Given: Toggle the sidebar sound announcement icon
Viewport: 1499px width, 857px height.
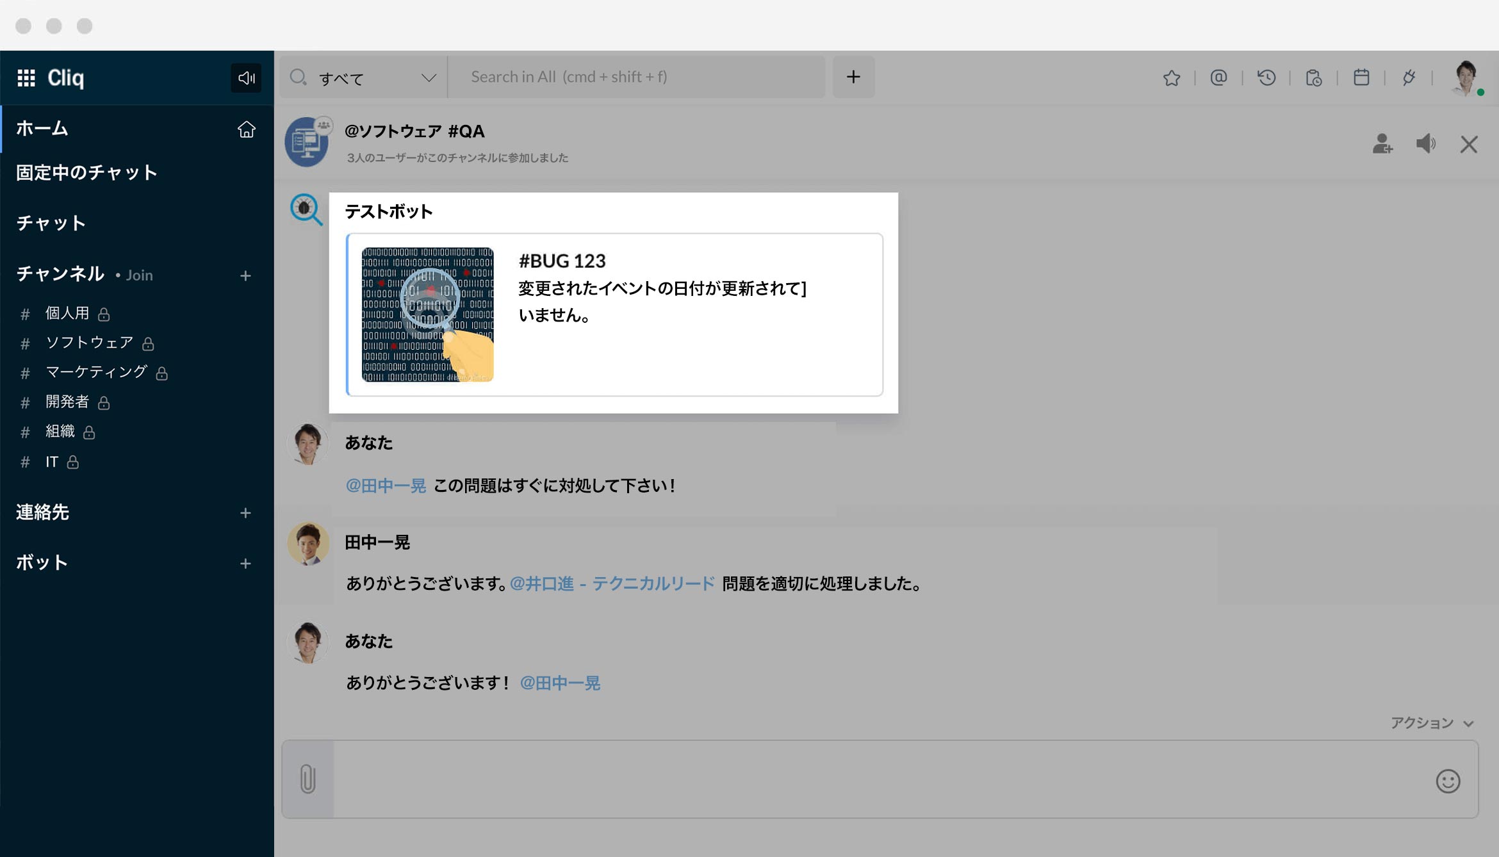Looking at the screenshot, I should 246,78.
